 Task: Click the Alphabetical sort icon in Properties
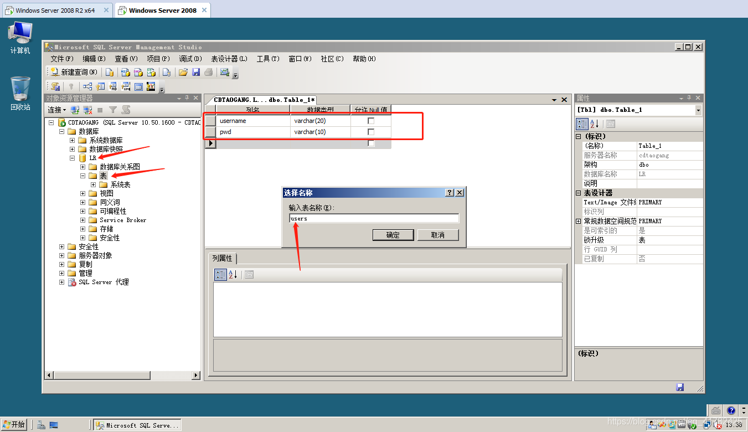coord(595,124)
